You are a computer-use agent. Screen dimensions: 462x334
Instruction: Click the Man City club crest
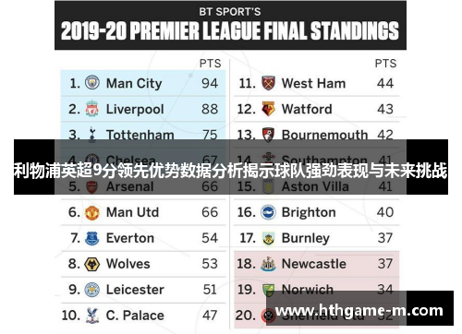pos(92,83)
